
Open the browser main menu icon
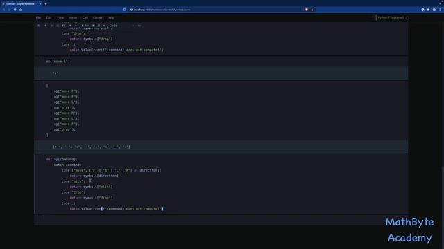440,10
